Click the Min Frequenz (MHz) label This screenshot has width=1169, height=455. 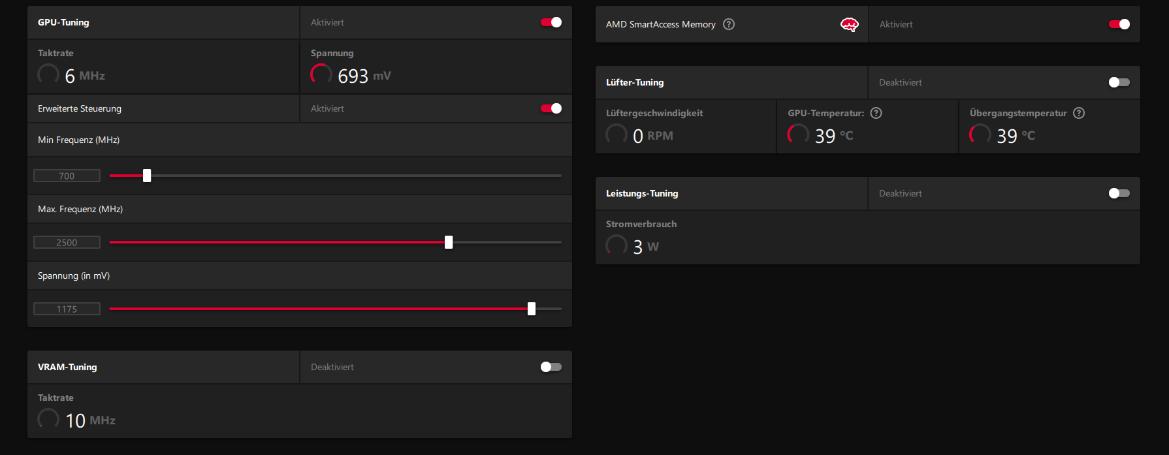pyautogui.click(x=78, y=140)
